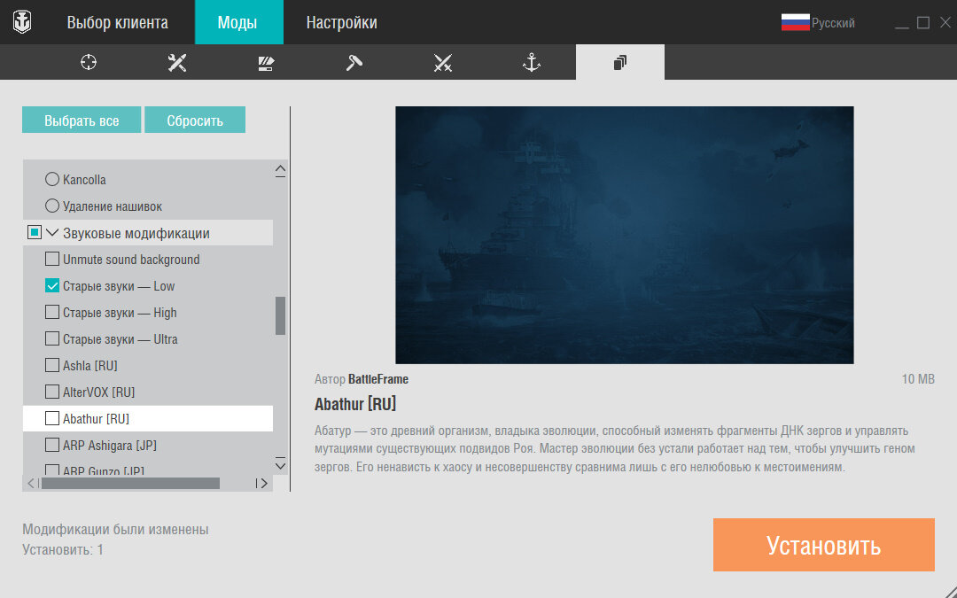Open the hammer mods category tab
957x598 pixels.
click(x=354, y=62)
